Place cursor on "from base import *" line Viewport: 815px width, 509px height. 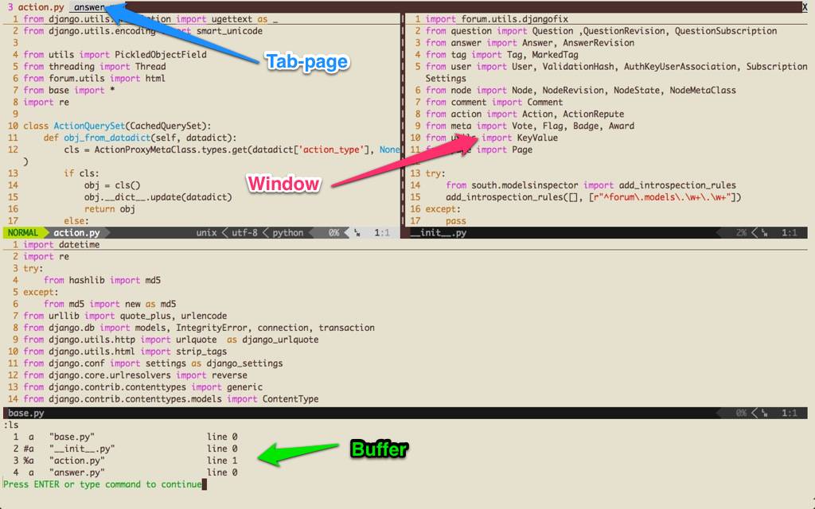click(68, 91)
